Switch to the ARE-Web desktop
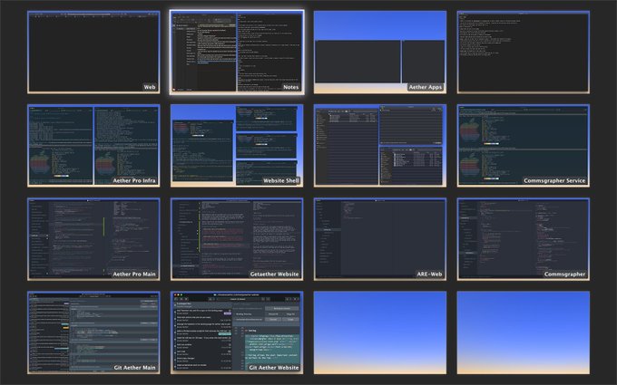 click(380, 239)
